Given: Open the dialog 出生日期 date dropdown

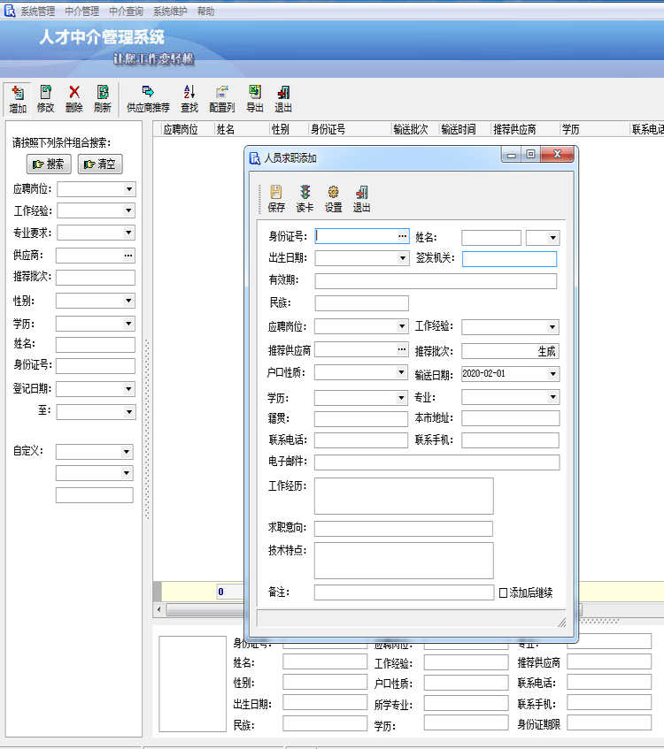Looking at the screenshot, I should tap(403, 258).
